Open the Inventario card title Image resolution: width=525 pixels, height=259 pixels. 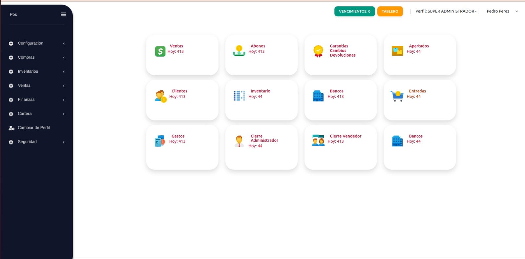(261, 91)
